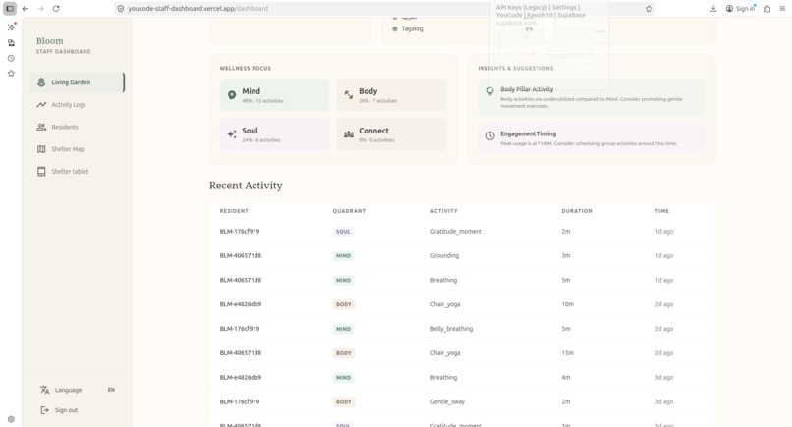The image size is (792, 427).
Task: Open browser extensions icon
Action: click(767, 9)
